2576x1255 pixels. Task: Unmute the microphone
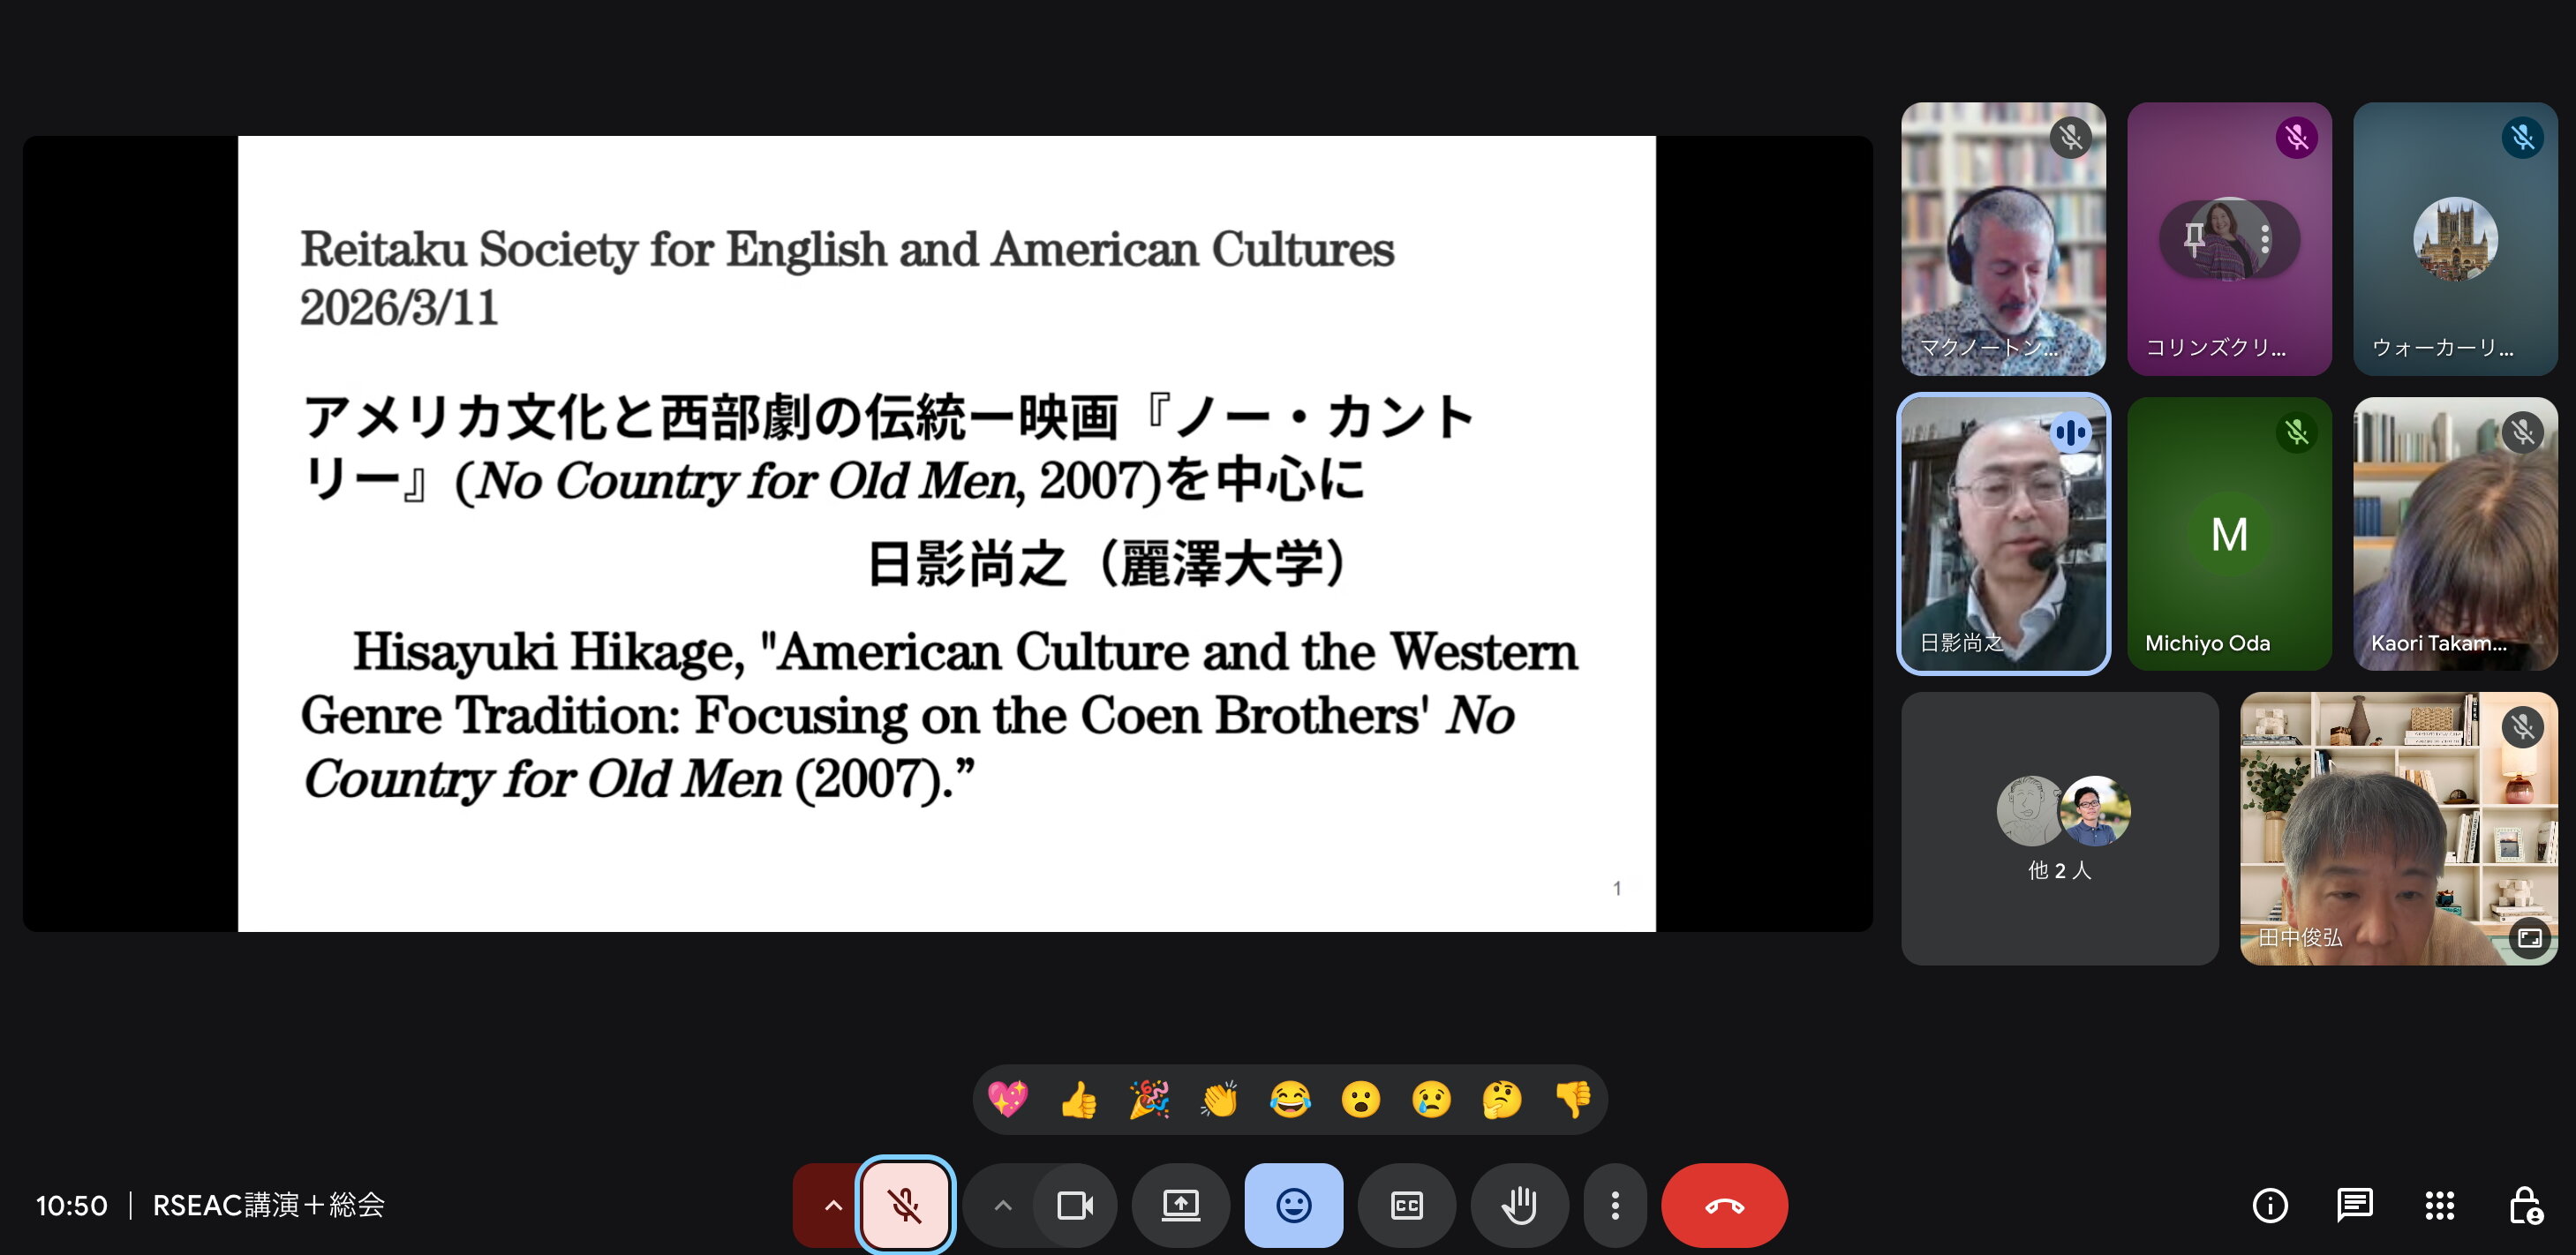[905, 1205]
